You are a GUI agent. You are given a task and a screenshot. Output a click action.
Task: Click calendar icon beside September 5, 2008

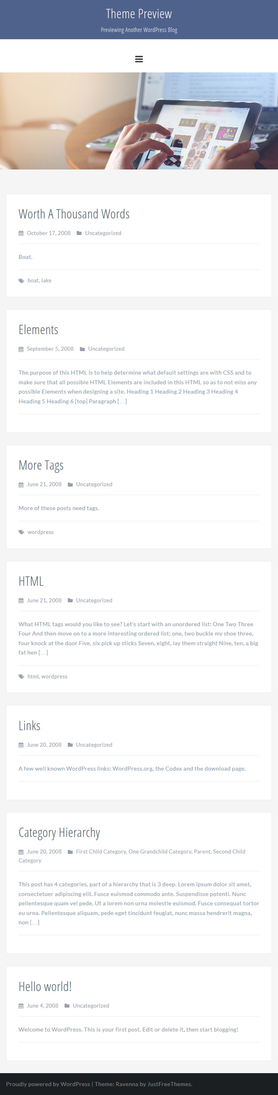[21, 349]
